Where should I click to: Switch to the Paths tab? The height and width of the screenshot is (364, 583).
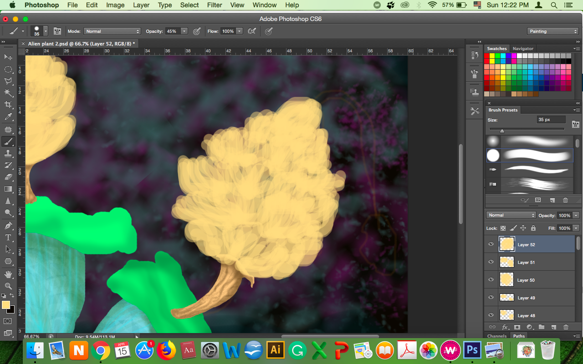click(x=519, y=336)
